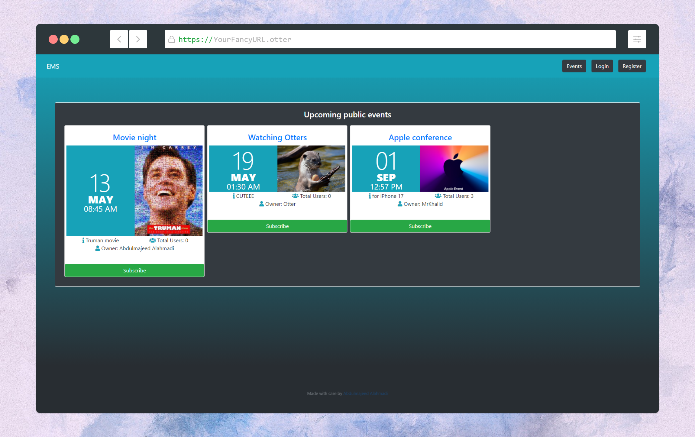695x437 pixels.
Task: Subscribe to the Watching Otters event
Action: click(277, 226)
